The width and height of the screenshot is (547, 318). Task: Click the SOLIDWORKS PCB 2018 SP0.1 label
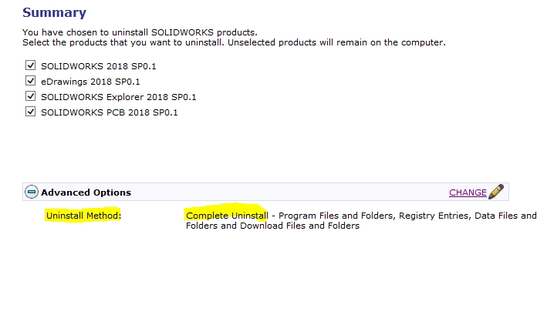point(110,112)
